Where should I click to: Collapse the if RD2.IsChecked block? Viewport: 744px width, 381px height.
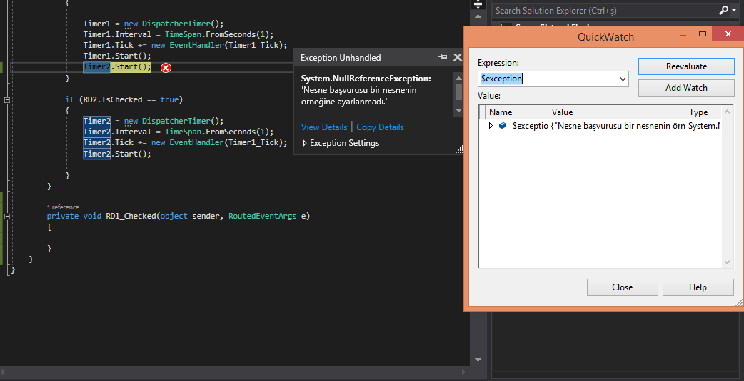coord(6,100)
